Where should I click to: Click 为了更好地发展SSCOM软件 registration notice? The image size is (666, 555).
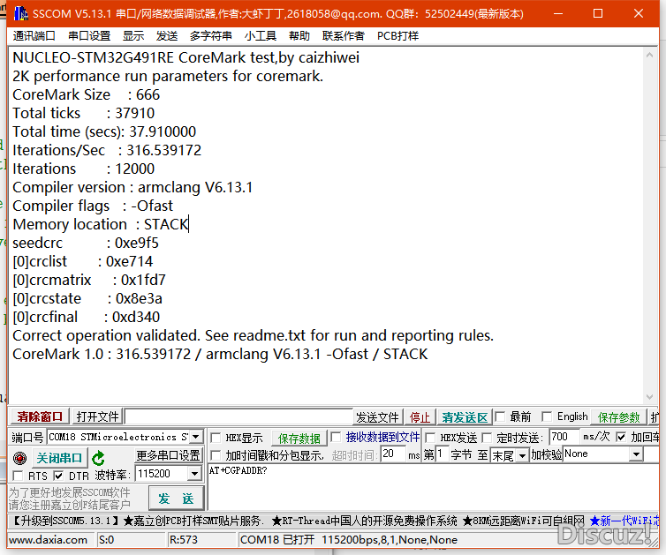[x=70, y=499]
